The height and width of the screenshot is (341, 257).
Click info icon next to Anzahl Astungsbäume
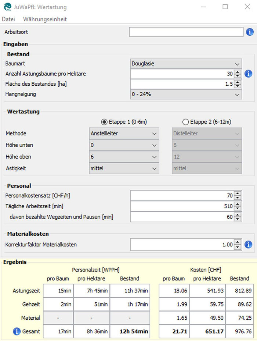(x=248, y=74)
